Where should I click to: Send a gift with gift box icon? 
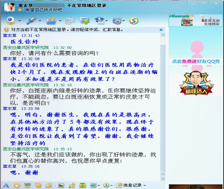tap(83, 185)
